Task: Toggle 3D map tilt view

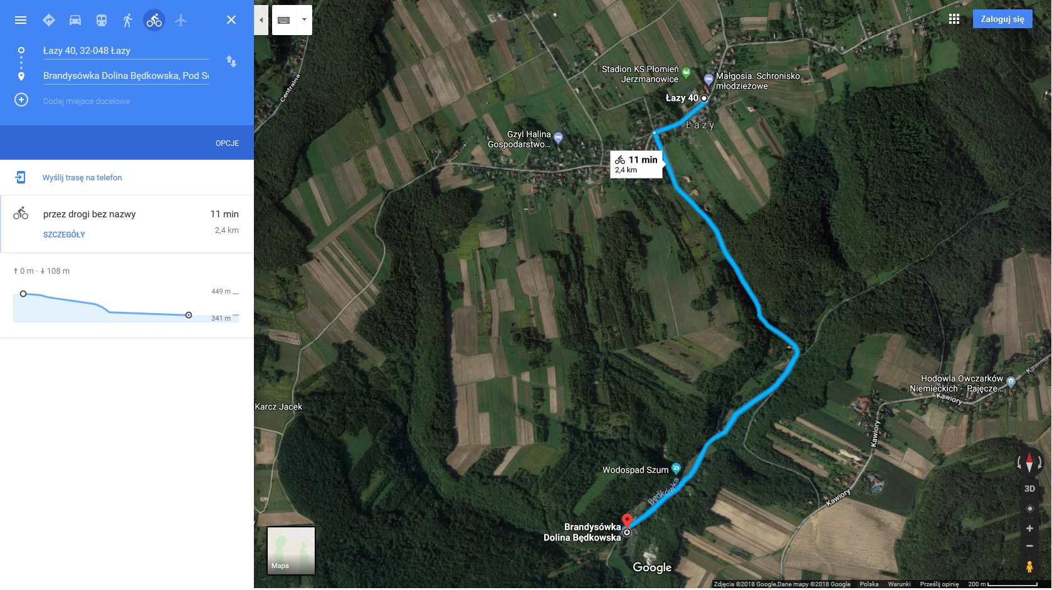Action: (x=1029, y=489)
